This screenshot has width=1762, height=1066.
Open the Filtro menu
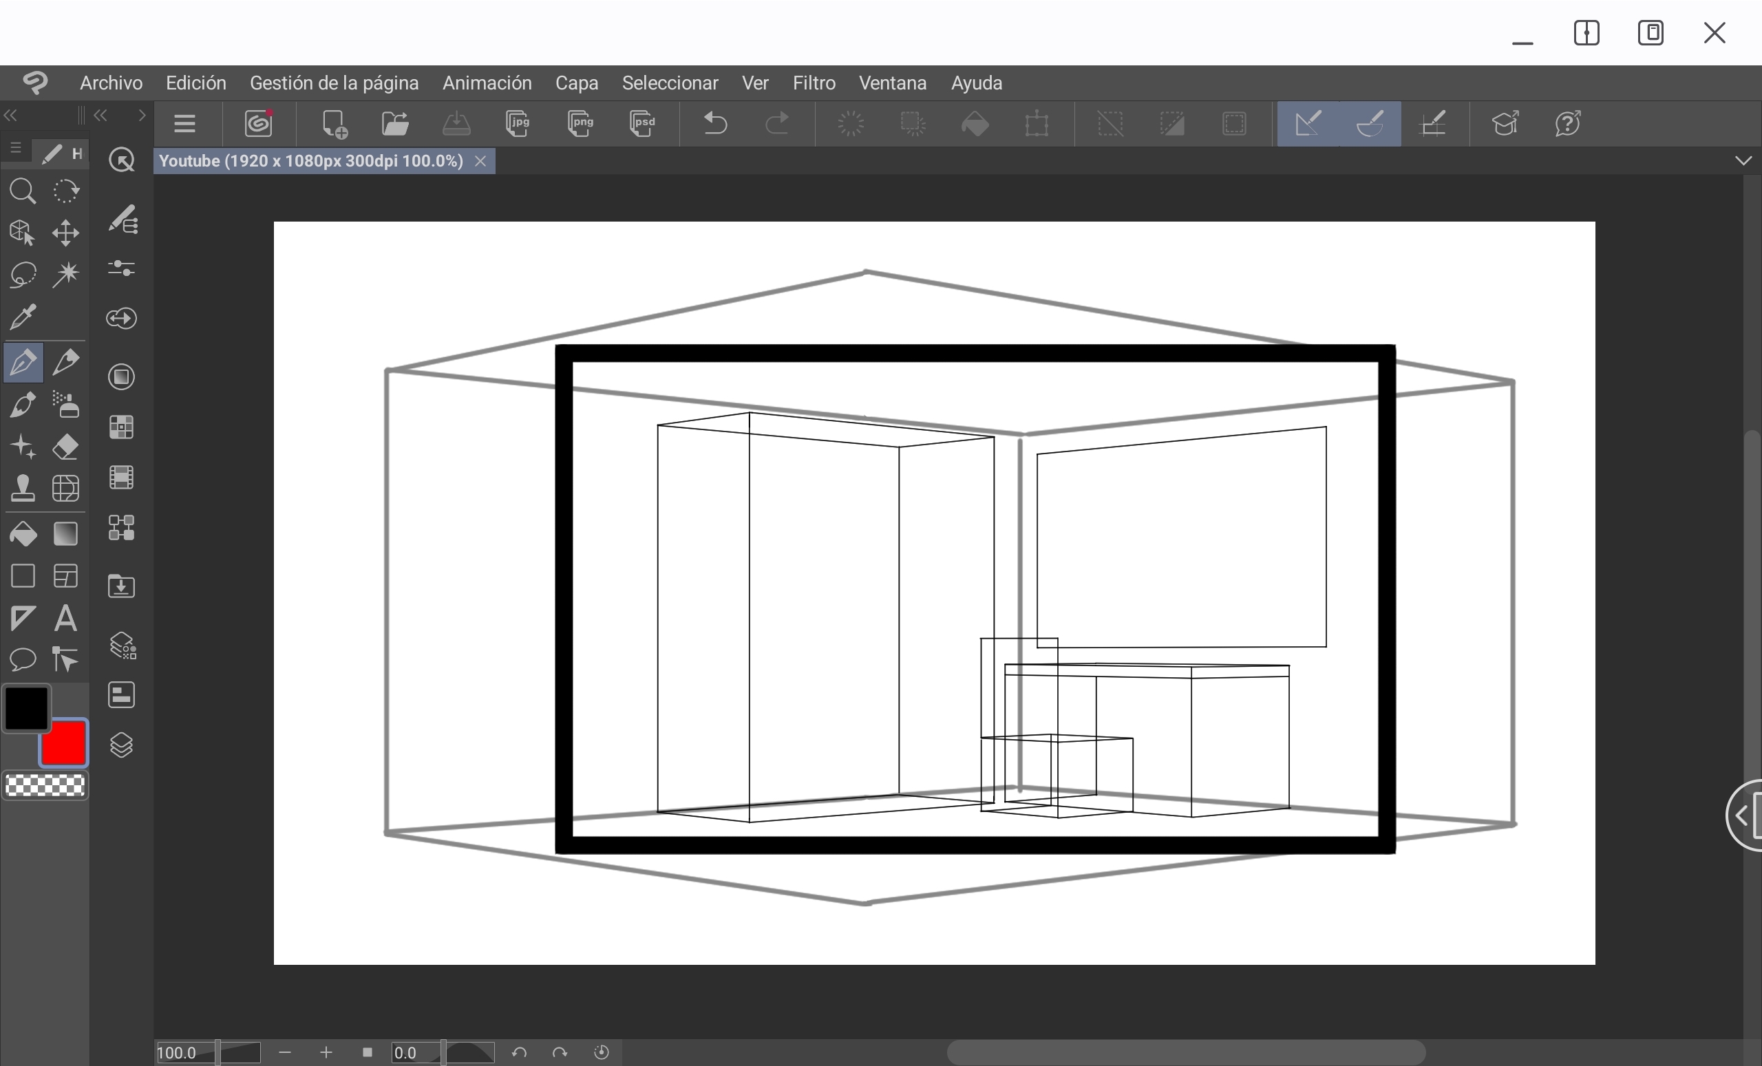(814, 83)
